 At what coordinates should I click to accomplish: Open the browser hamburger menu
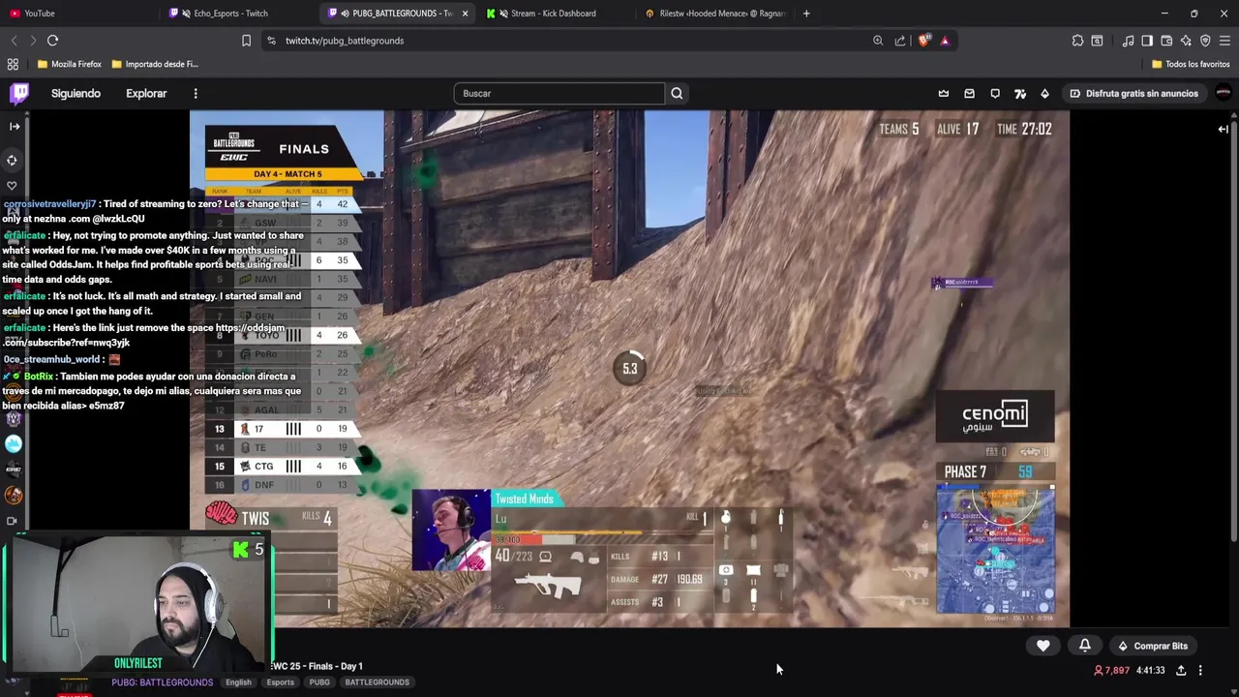[1224, 41]
